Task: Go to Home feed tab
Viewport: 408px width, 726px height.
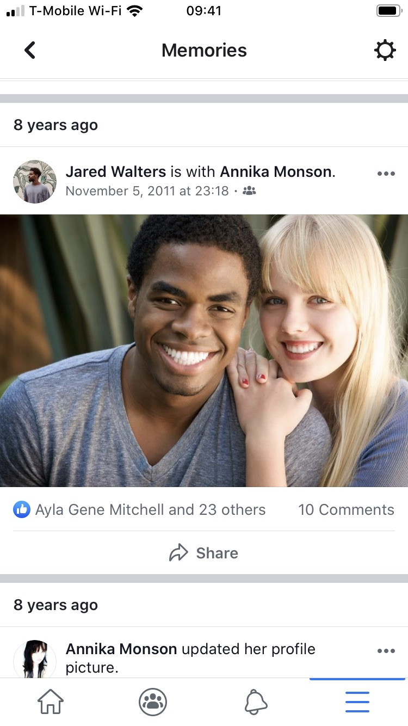Action: 51,702
